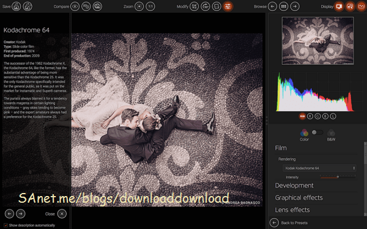
Task: Click the Kodachrome 64 title text
Action: point(26,30)
